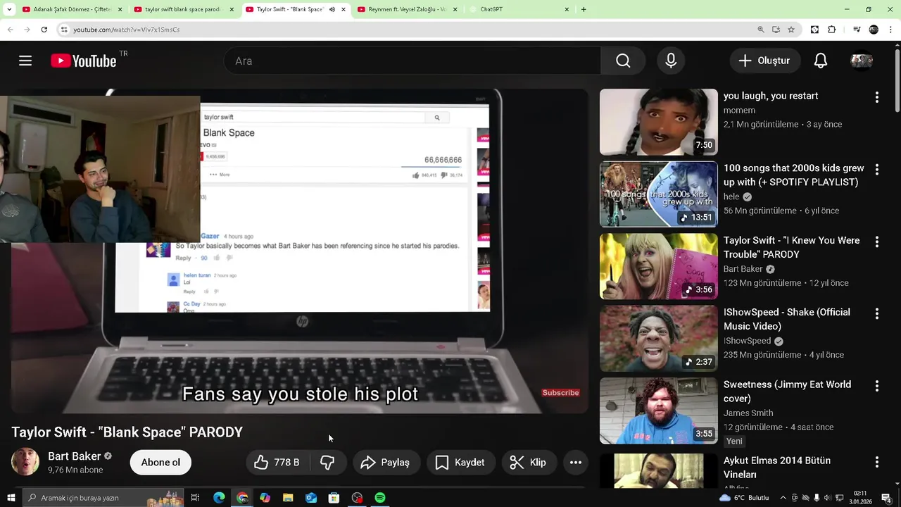Mute the playing Taylor Swift tab audio
The height and width of the screenshot is (507, 901).
click(x=332, y=9)
